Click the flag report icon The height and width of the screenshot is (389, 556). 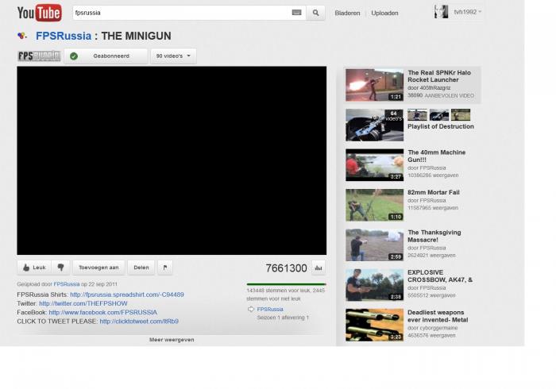point(165,268)
